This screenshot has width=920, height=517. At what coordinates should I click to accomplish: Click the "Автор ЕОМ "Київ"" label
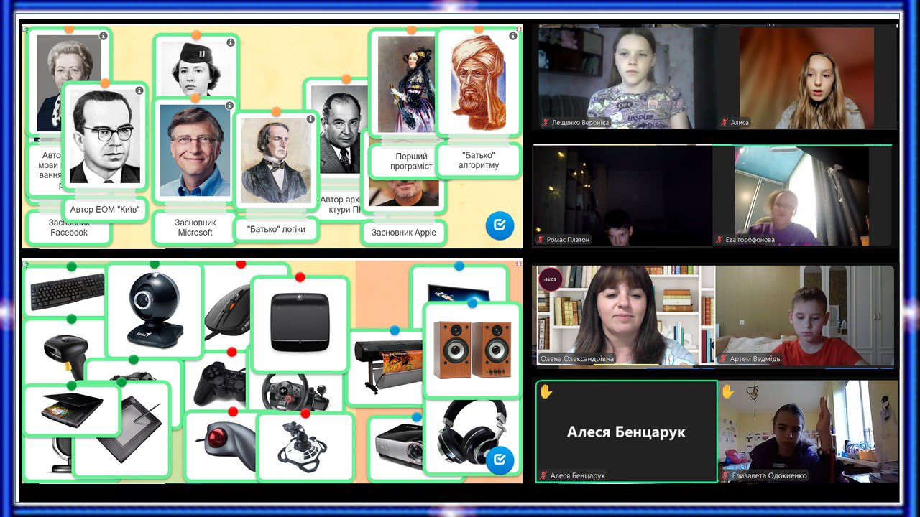click(104, 210)
